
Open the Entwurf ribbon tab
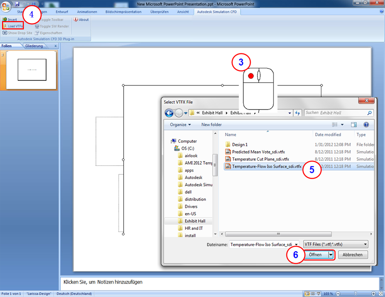click(x=62, y=11)
